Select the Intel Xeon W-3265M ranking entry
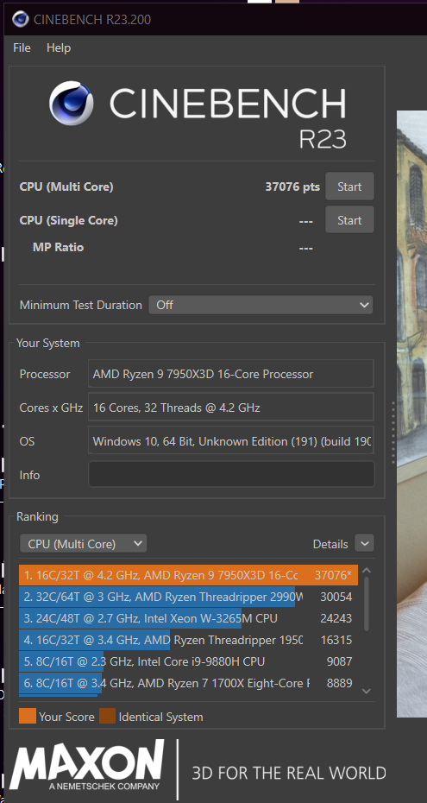 pos(188,618)
